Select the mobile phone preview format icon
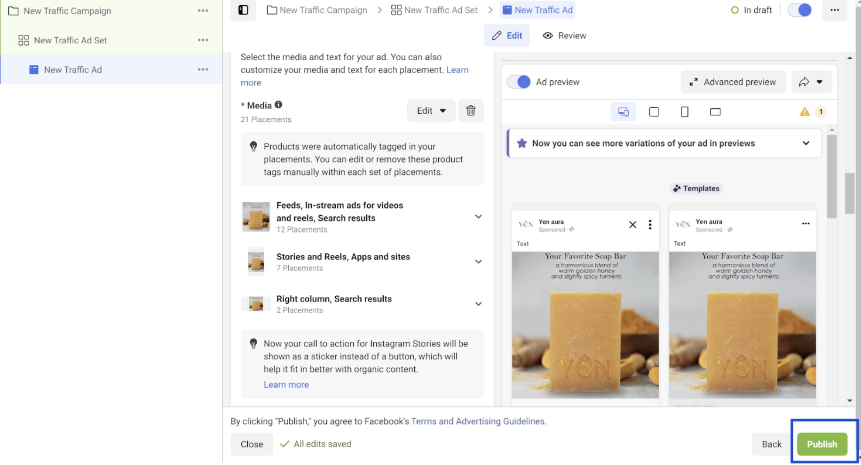The height and width of the screenshot is (465, 861). tap(684, 112)
